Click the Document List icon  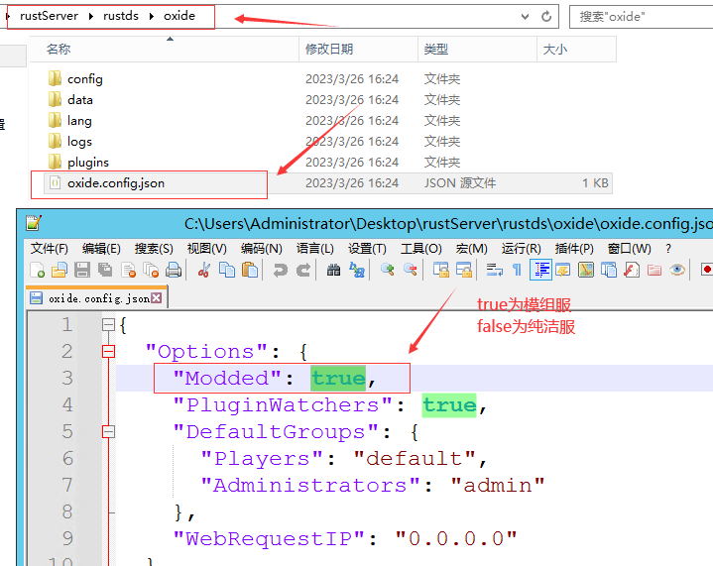coord(609,270)
